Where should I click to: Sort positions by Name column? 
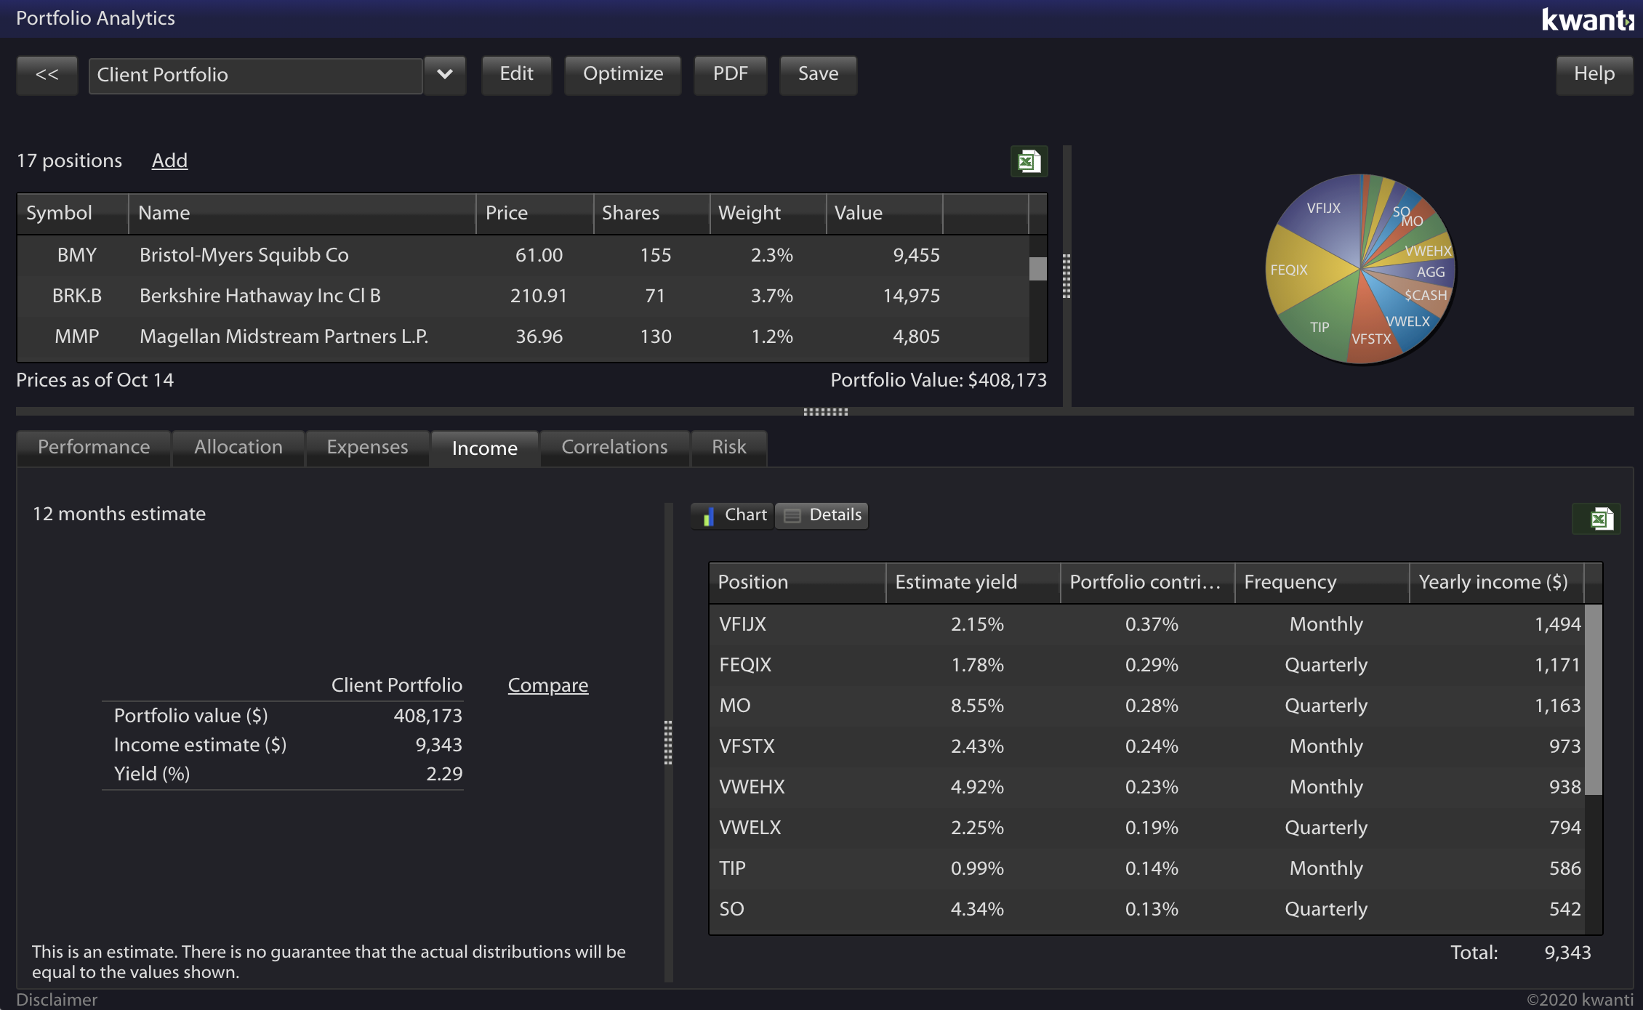[302, 214]
